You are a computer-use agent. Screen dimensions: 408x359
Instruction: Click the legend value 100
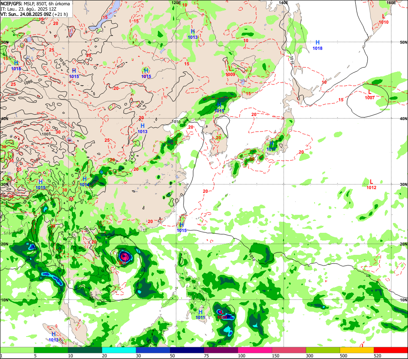click(x=242, y=356)
